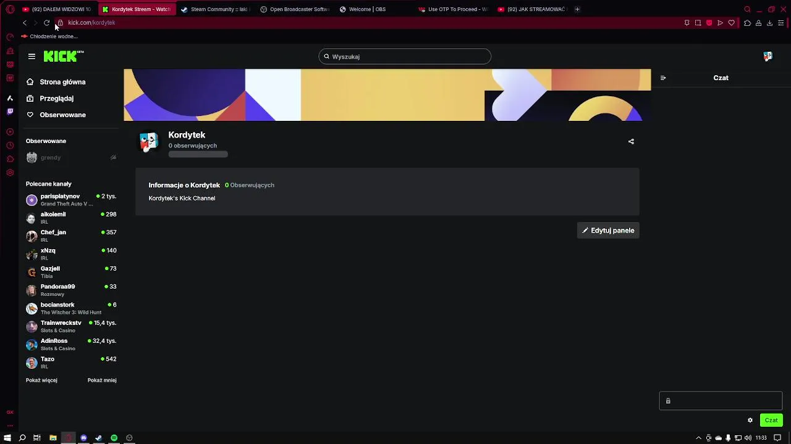791x444 pixels.
Task: Click the browser address bar URL
Action: coord(91,23)
